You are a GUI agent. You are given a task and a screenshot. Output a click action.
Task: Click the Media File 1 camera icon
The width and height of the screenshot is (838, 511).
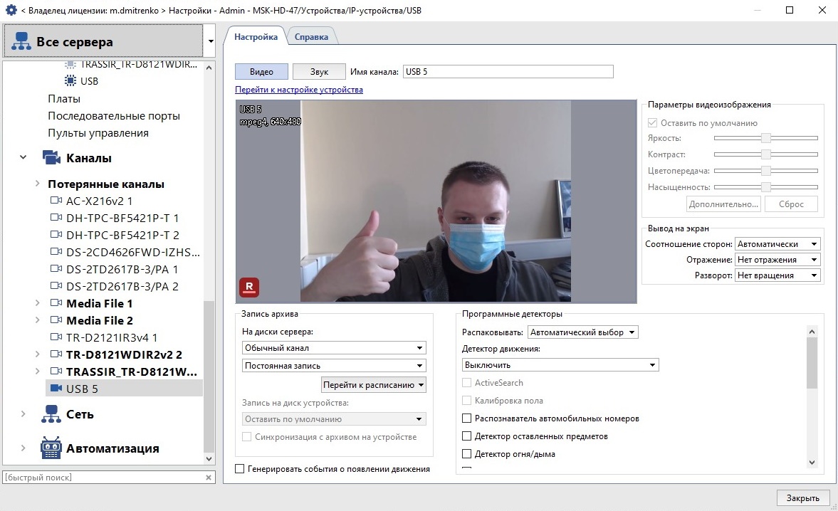(x=56, y=302)
